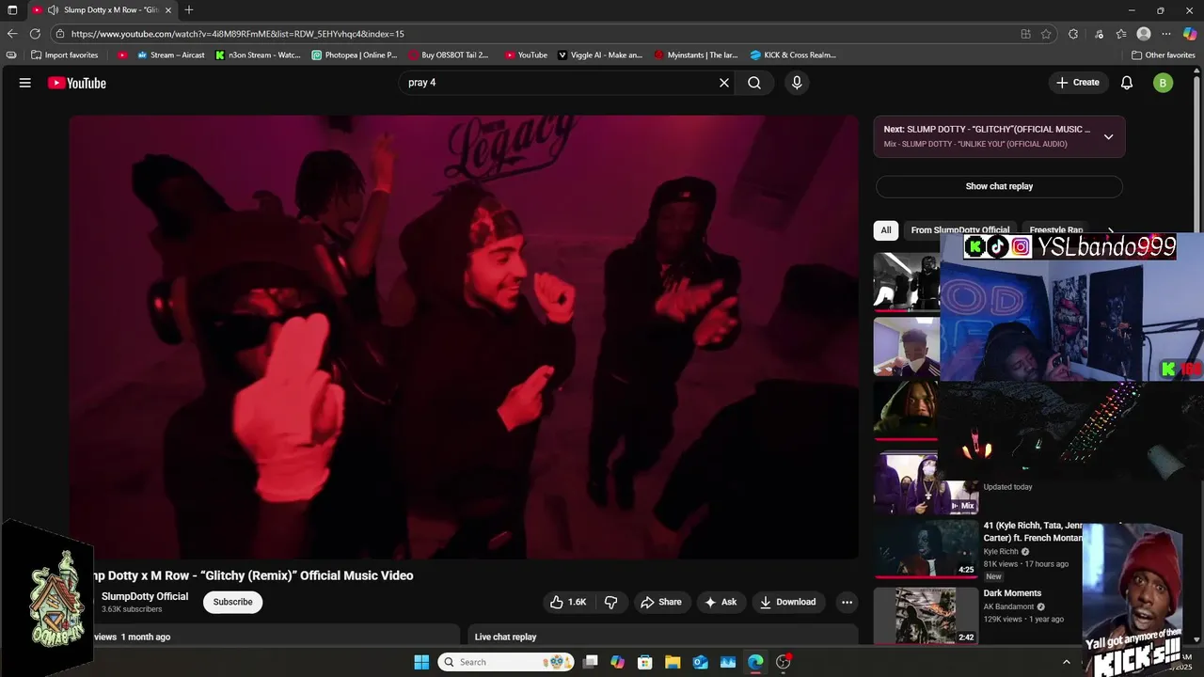Expand the Next up mix playlist panel
The width and height of the screenshot is (1204, 677).
(x=1108, y=136)
